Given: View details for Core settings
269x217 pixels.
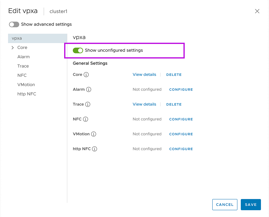Looking at the screenshot, I should point(144,75).
